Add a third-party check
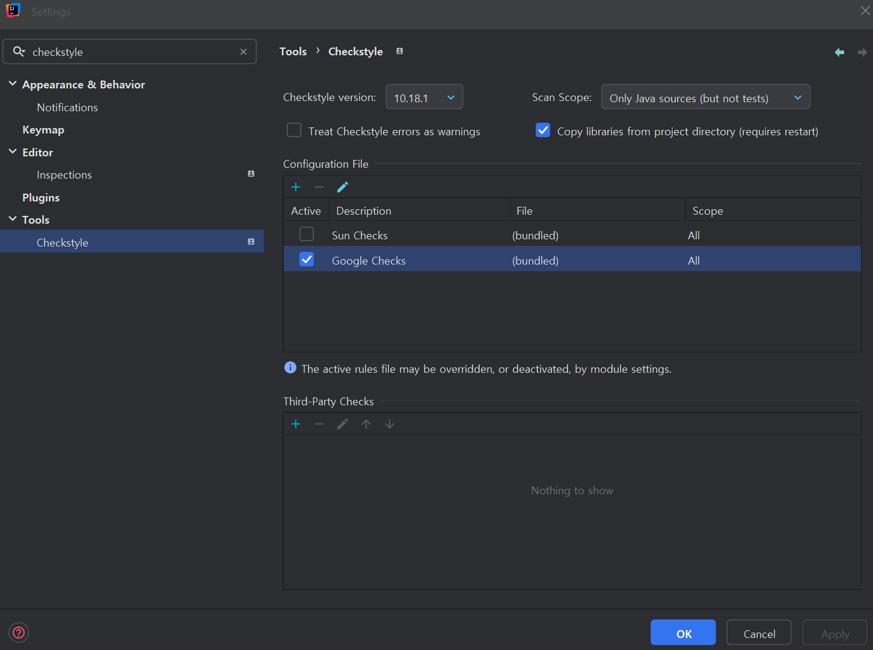 pos(296,424)
